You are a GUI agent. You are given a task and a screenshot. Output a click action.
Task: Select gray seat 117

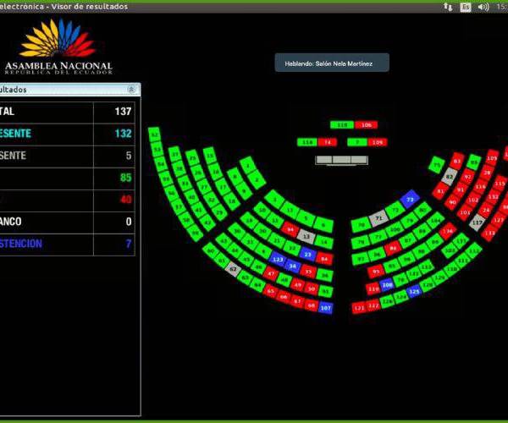click(478, 223)
